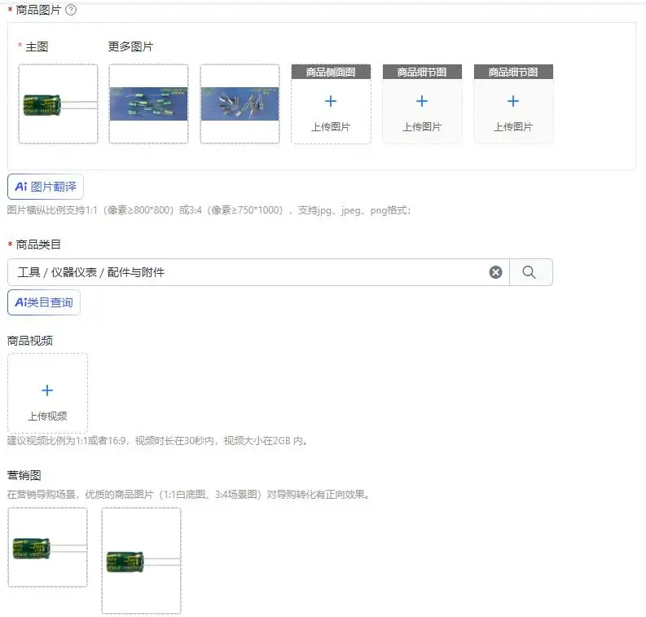
Task: Click the help icon beside 商品图片
Action: click(x=71, y=10)
